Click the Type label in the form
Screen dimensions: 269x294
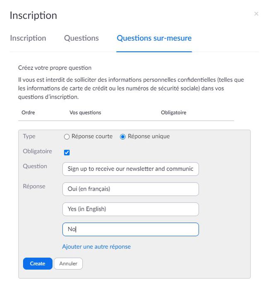tap(29, 136)
